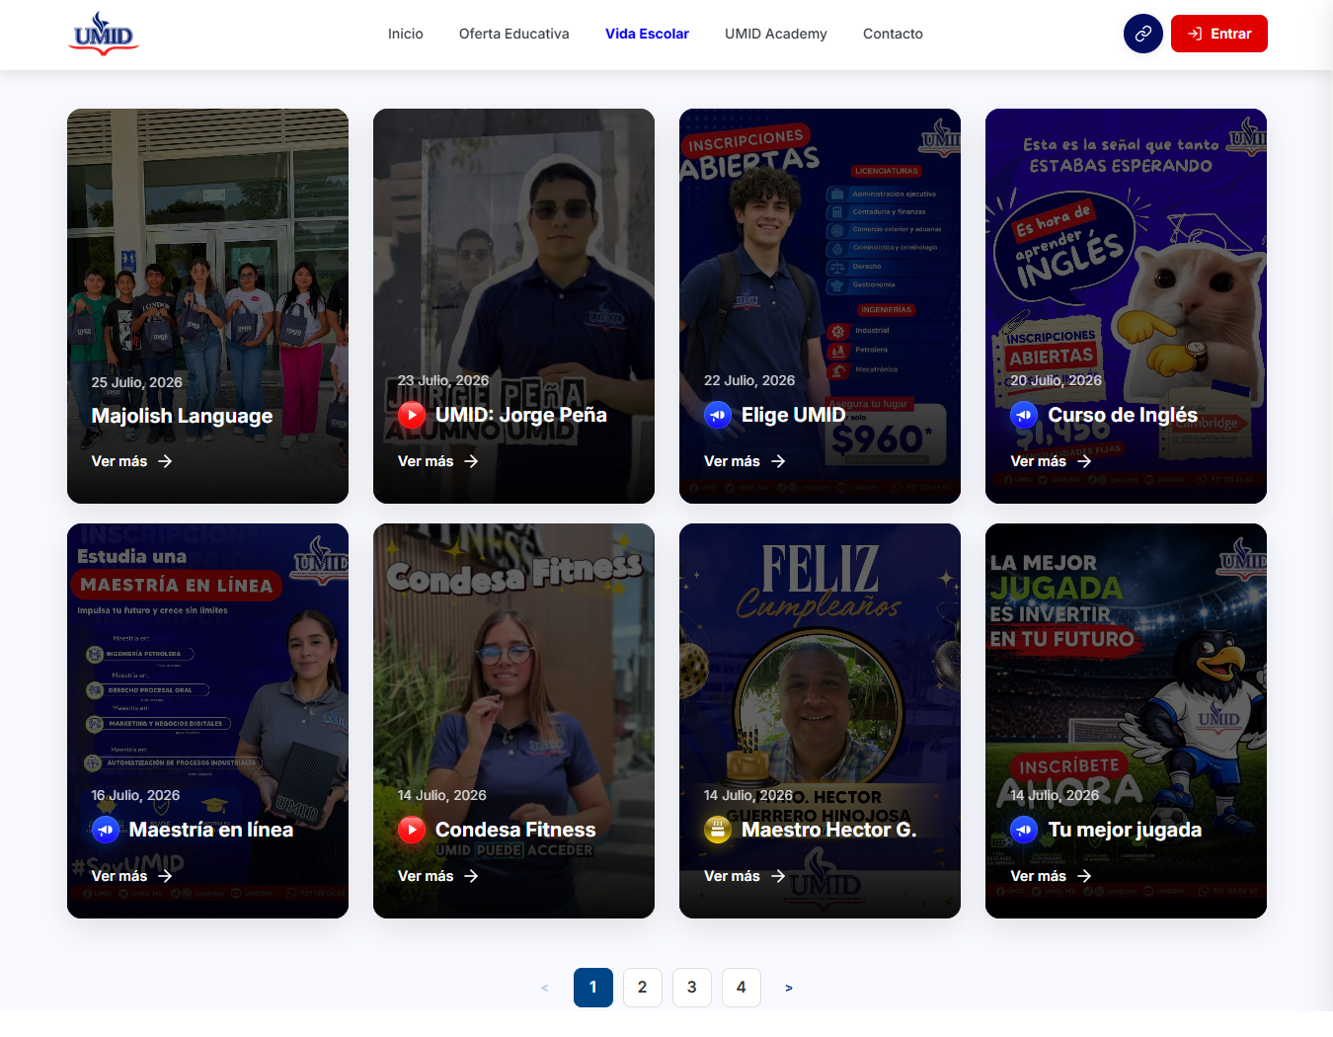Go to the next pagination page arrow
Image resolution: width=1333 pixels, height=1037 pixels.
pyautogui.click(x=789, y=988)
